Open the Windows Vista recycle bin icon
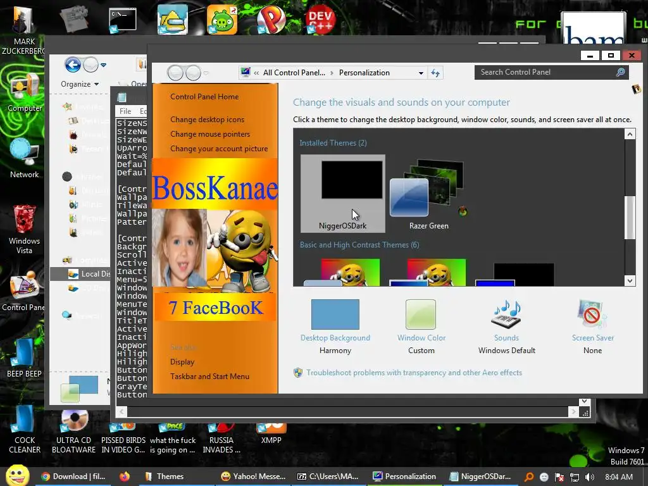Viewport: 648px width, 486px height. pyautogui.click(x=24, y=229)
